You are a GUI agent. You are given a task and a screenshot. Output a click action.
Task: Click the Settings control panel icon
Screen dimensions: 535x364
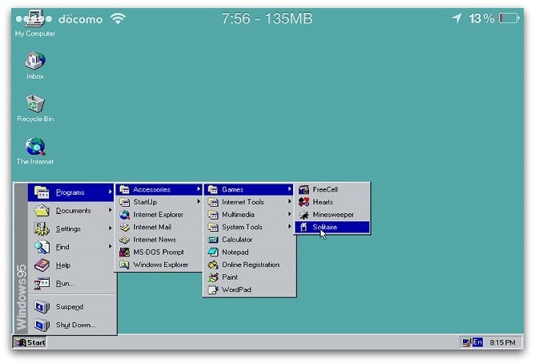coord(42,229)
